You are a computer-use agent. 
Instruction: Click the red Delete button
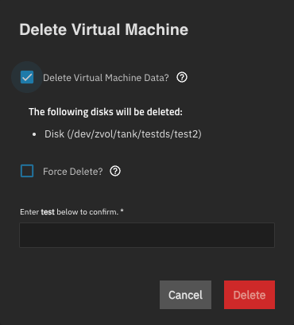point(250,295)
